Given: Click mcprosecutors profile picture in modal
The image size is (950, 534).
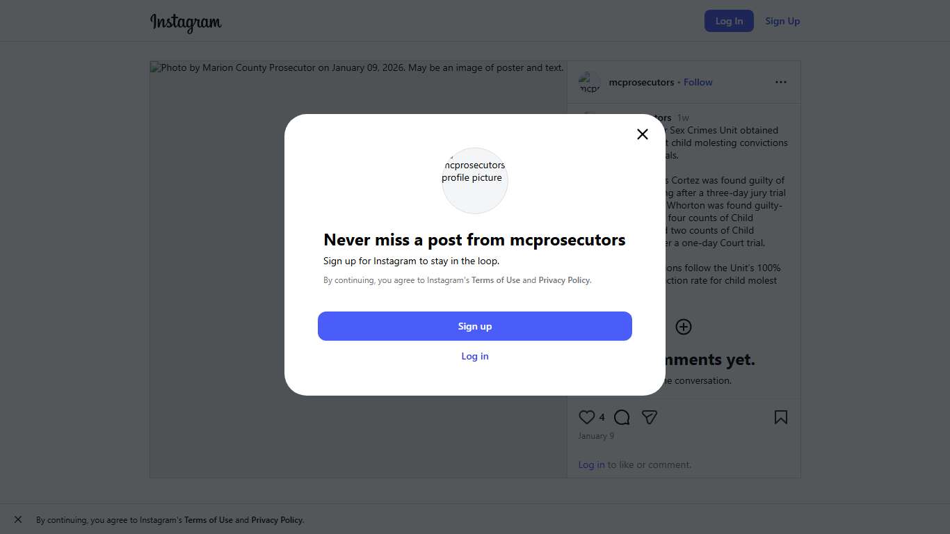Looking at the screenshot, I should pyautogui.click(x=475, y=180).
